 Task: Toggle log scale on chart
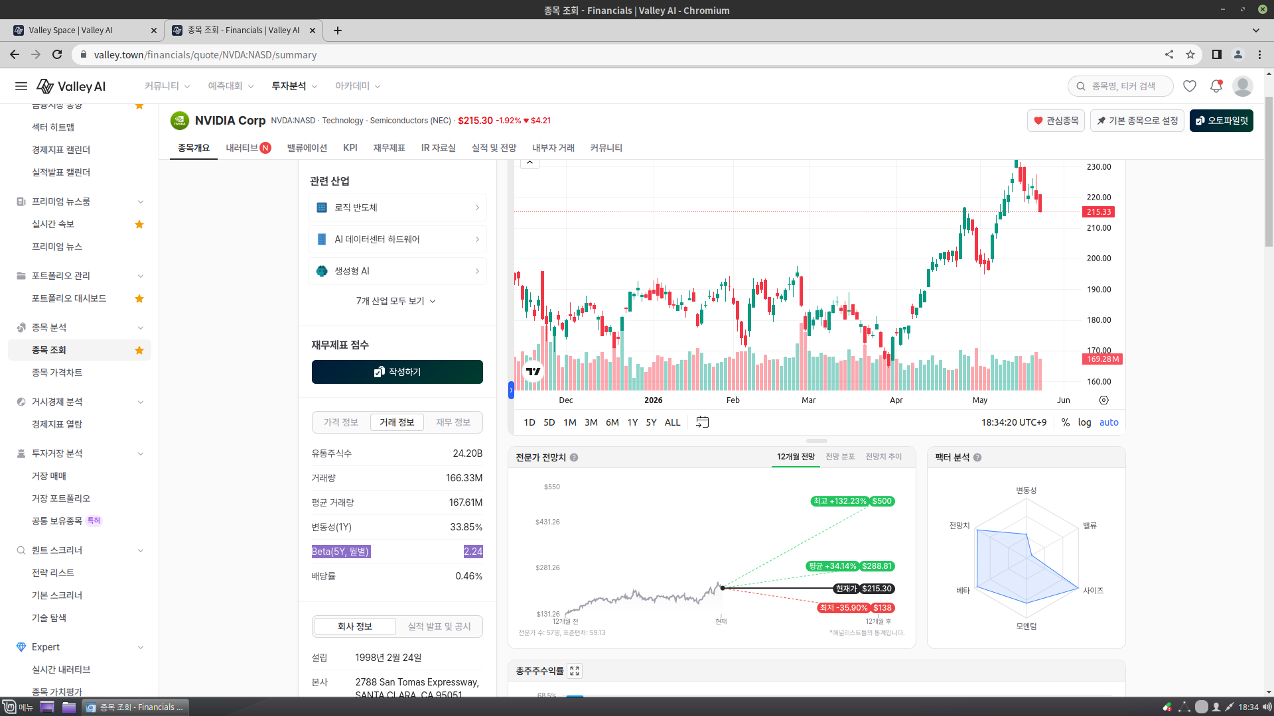tap(1084, 422)
